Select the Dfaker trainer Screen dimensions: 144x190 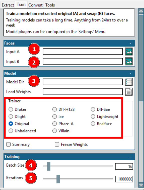[11, 109]
